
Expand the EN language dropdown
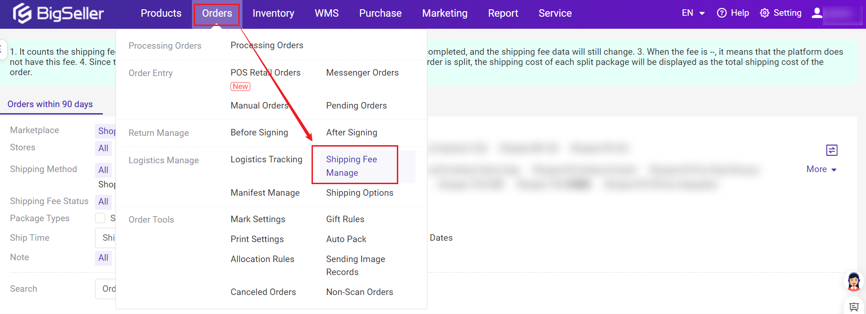tap(693, 13)
